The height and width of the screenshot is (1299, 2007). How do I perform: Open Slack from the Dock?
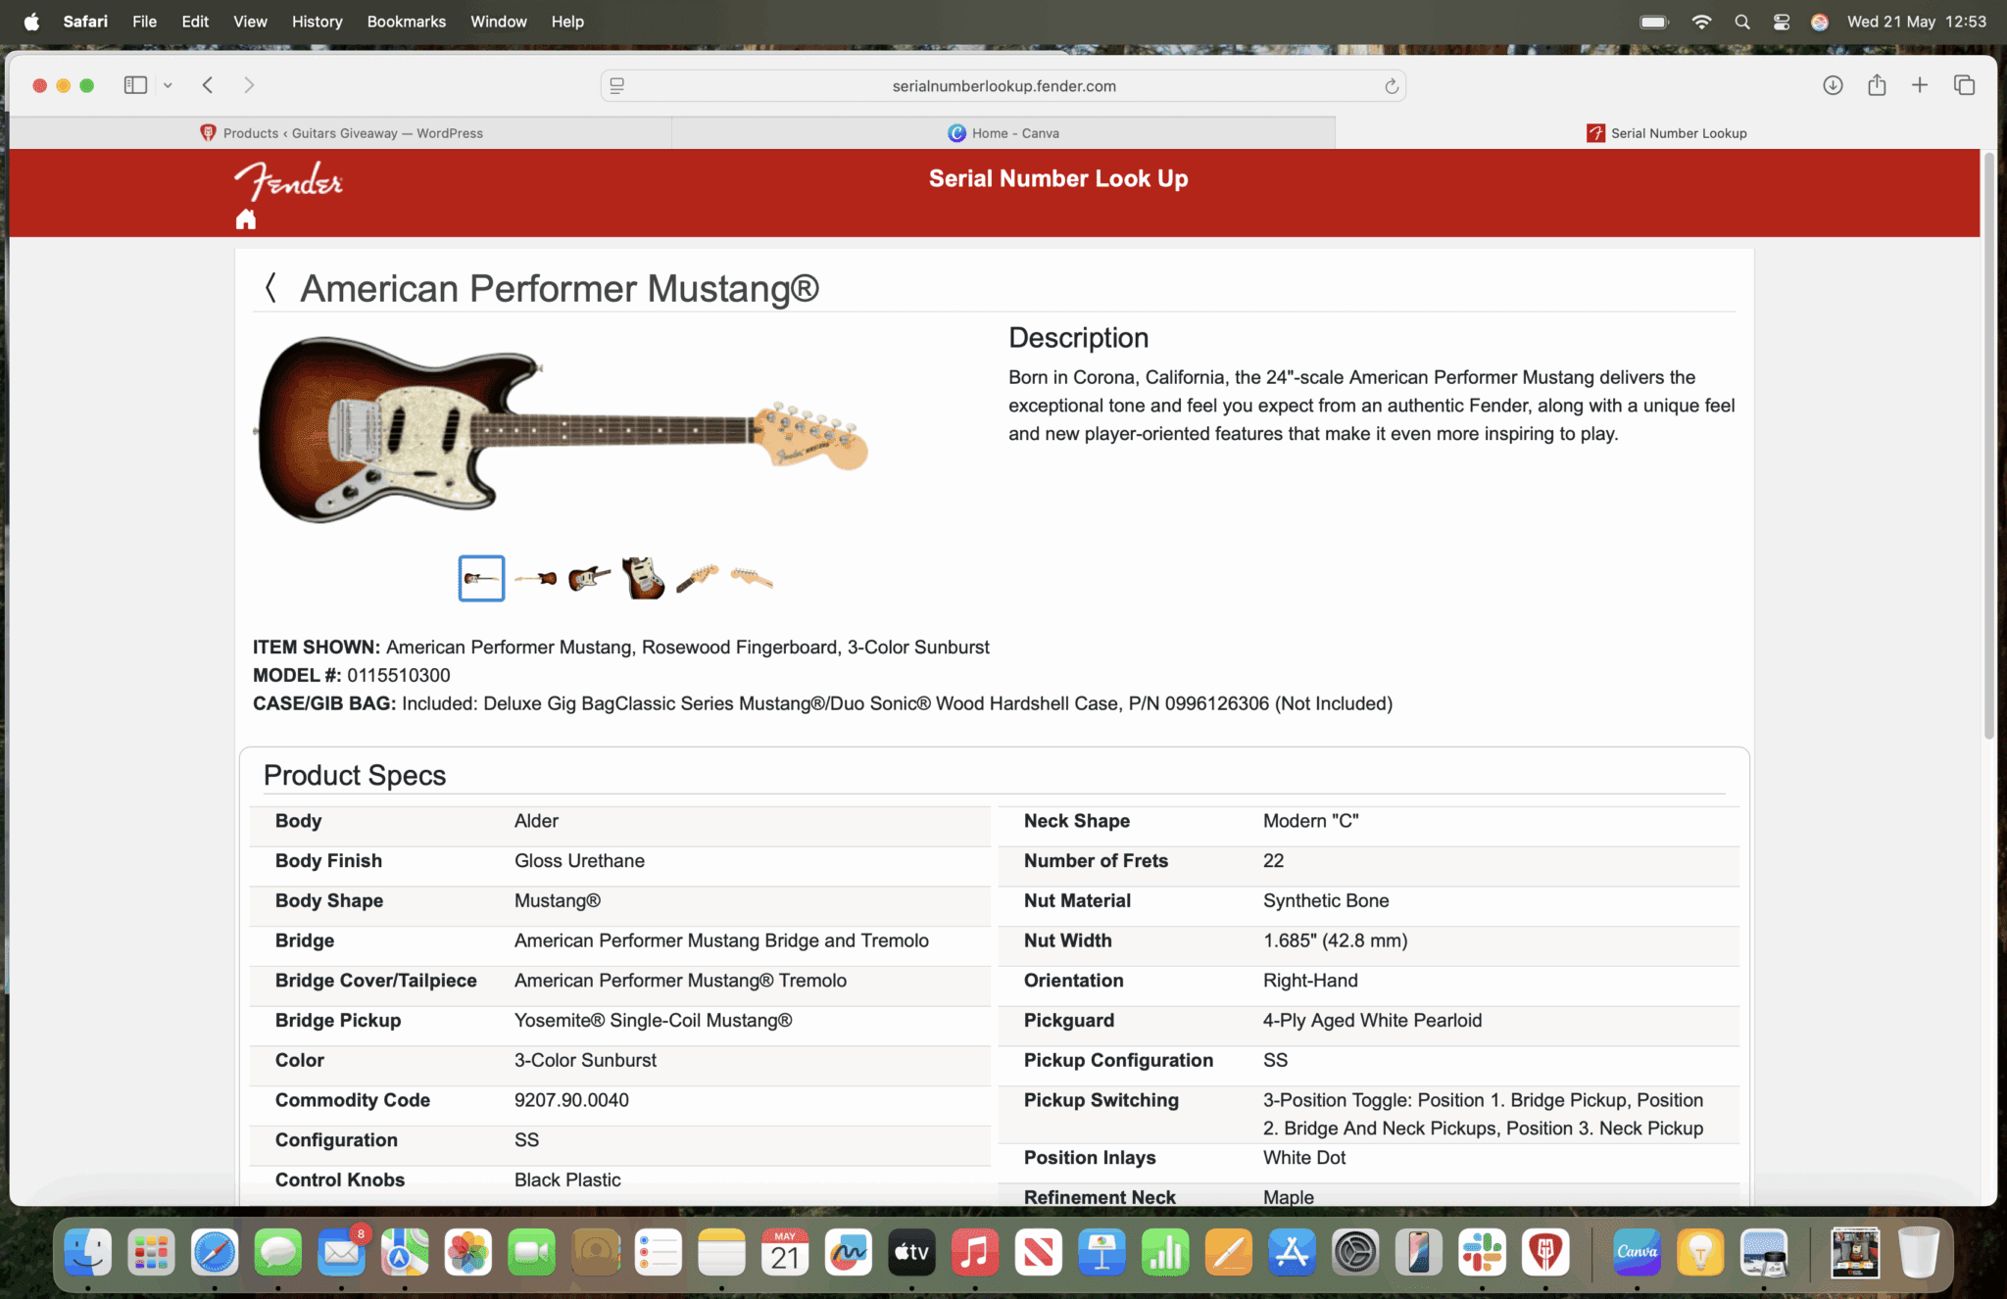point(1482,1252)
